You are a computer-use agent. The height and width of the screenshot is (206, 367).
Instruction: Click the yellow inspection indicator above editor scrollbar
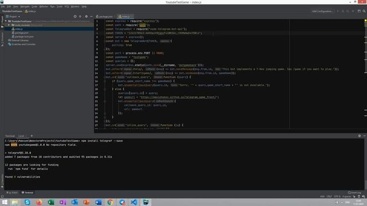(x=365, y=21)
